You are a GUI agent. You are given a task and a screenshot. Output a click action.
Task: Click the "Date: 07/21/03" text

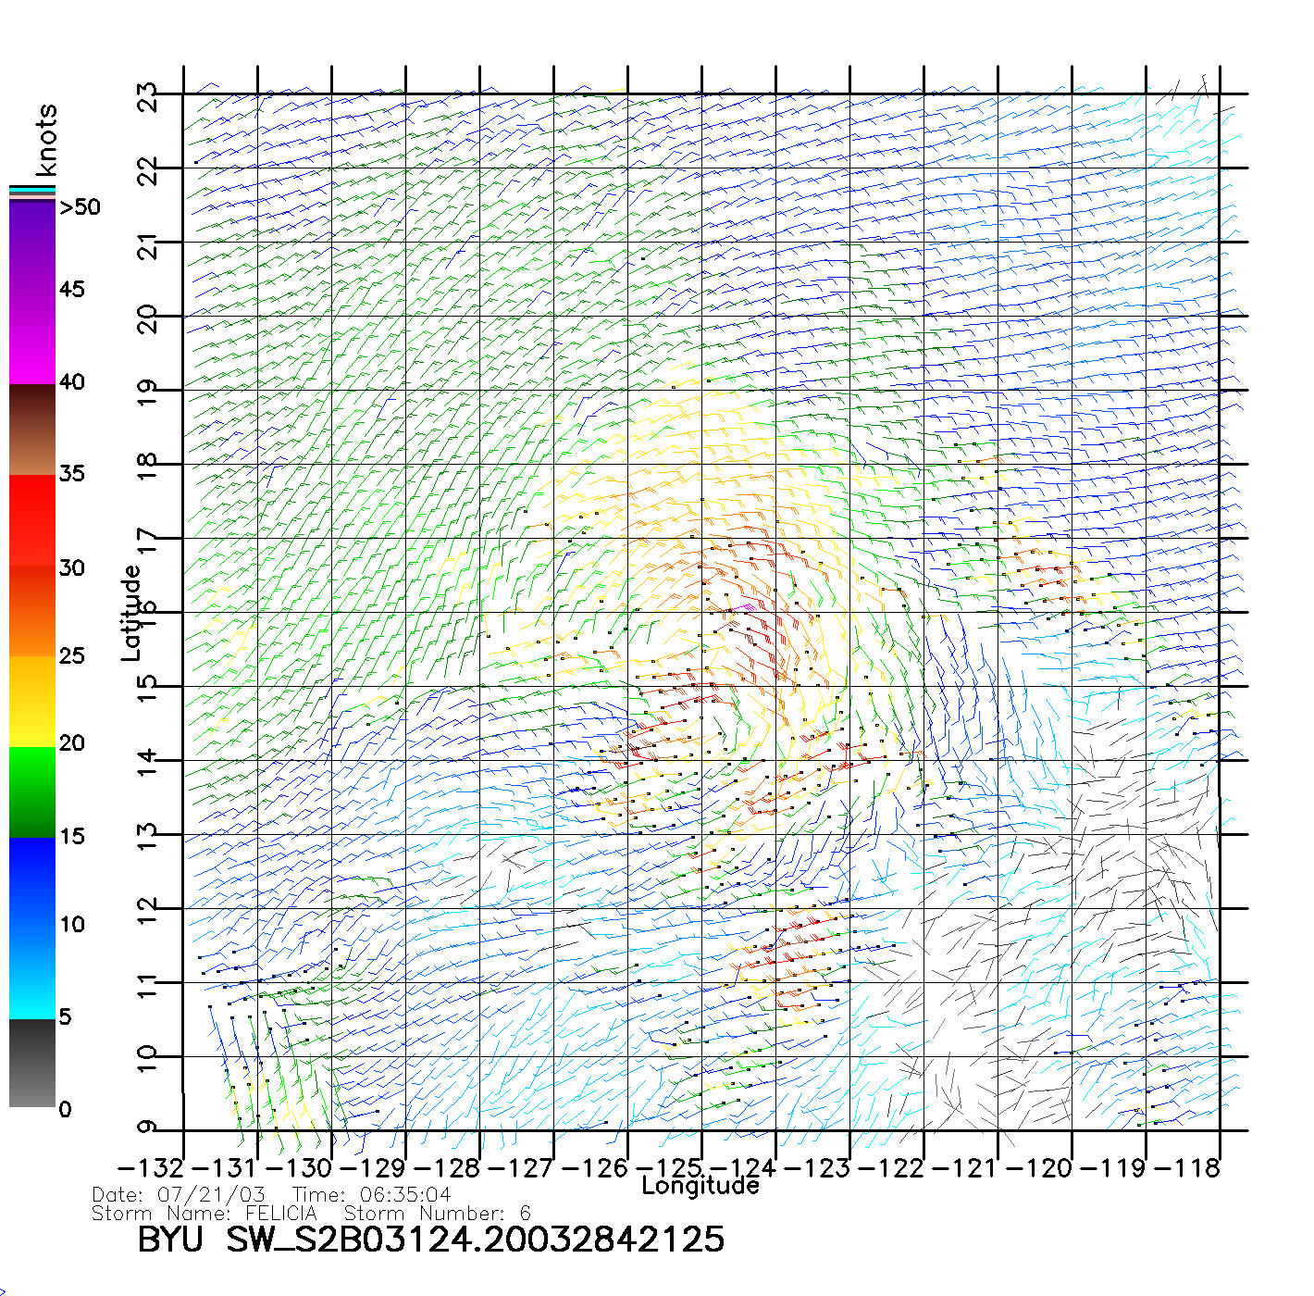click(x=179, y=1195)
